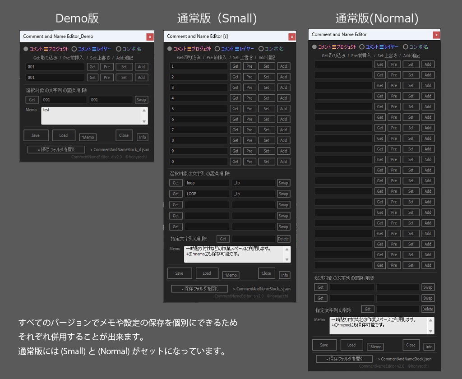Viewport: 462px width, 379px height.
Task: Click Get beside Swap in Demo window
Action: click(x=32, y=100)
